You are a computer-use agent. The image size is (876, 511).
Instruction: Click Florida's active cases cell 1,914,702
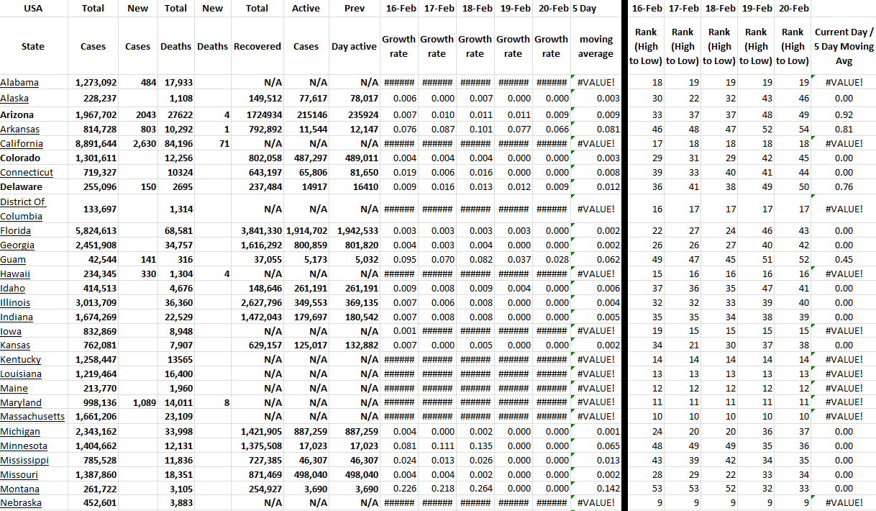306,231
